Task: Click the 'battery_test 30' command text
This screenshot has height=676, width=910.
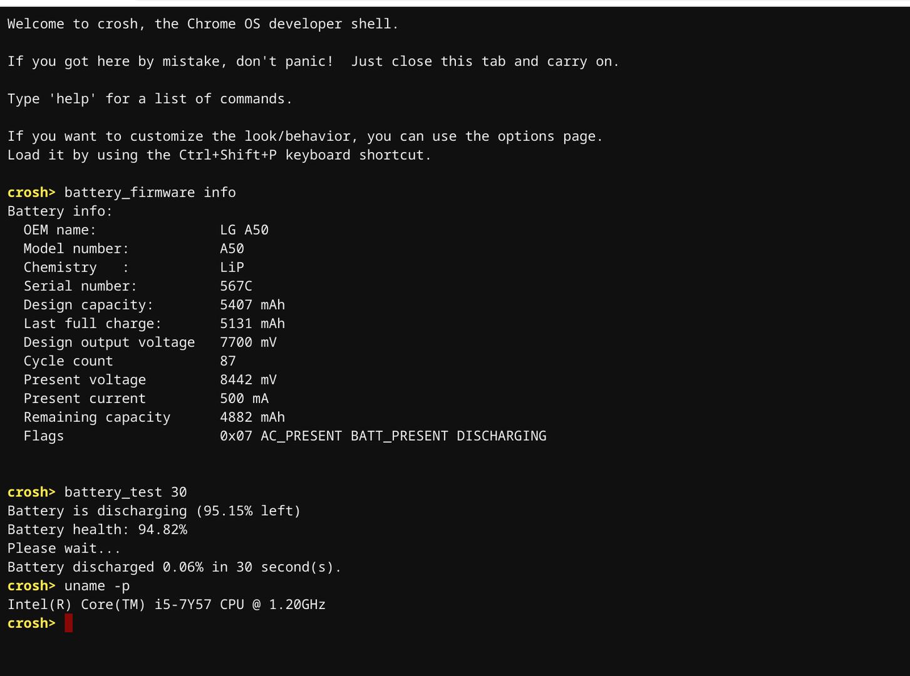Action: pos(126,493)
